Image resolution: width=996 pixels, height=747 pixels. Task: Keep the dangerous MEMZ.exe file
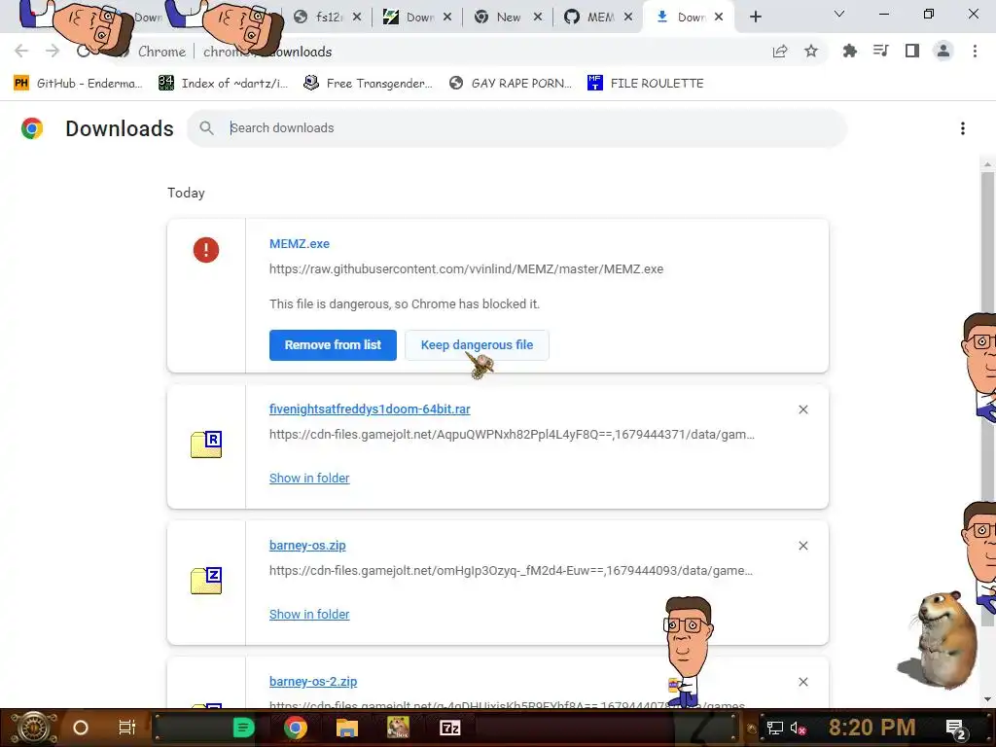pos(477,345)
